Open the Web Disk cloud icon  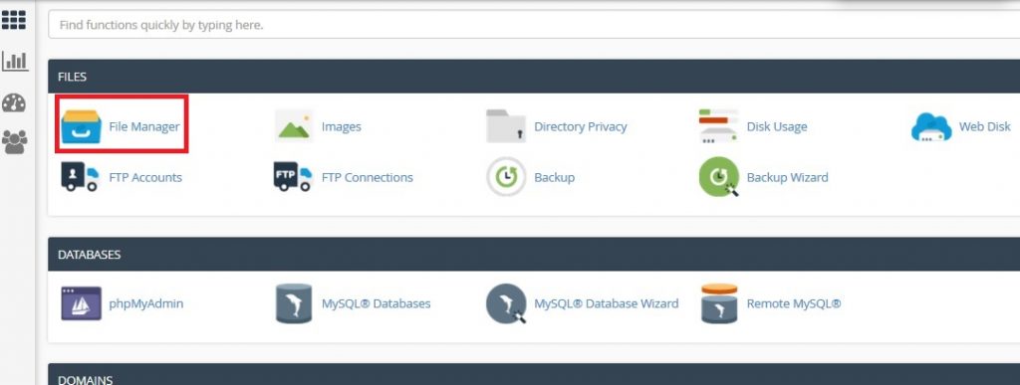[x=931, y=126]
